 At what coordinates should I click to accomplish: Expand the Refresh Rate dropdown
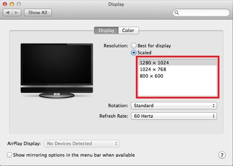pyautogui.click(x=173, y=116)
